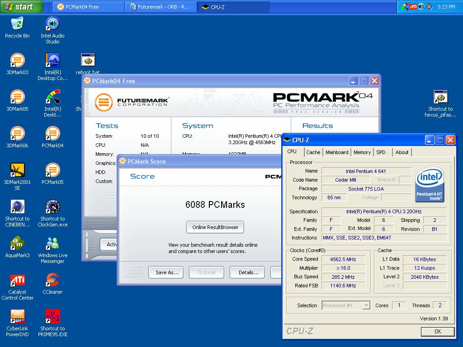Select Shortcut to ClockGen.exe icon
This screenshot has height=347, width=463.
[52, 213]
